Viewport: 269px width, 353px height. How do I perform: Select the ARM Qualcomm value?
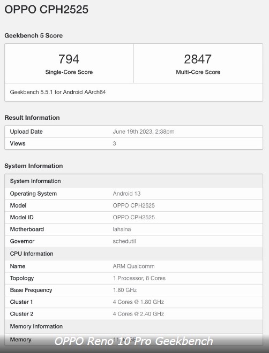[x=134, y=266]
